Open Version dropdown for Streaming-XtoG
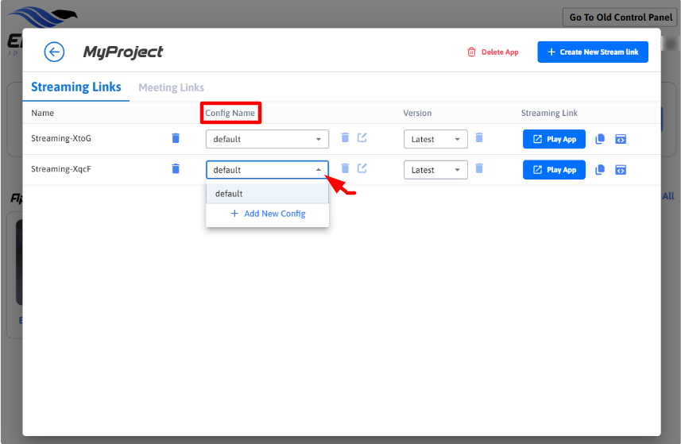The width and height of the screenshot is (681, 444). pyautogui.click(x=435, y=139)
